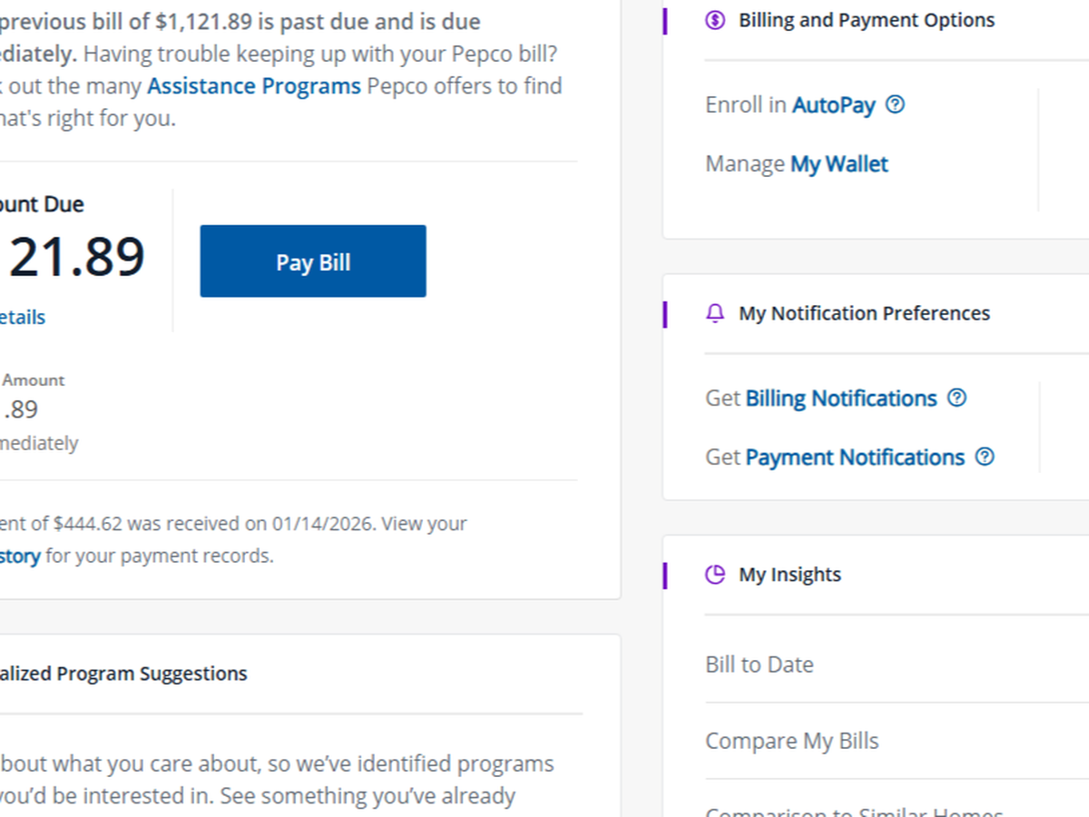Viewport: 1089px width, 817px height.
Task: Open Comparison to Similar Homes insight
Action: point(853,811)
